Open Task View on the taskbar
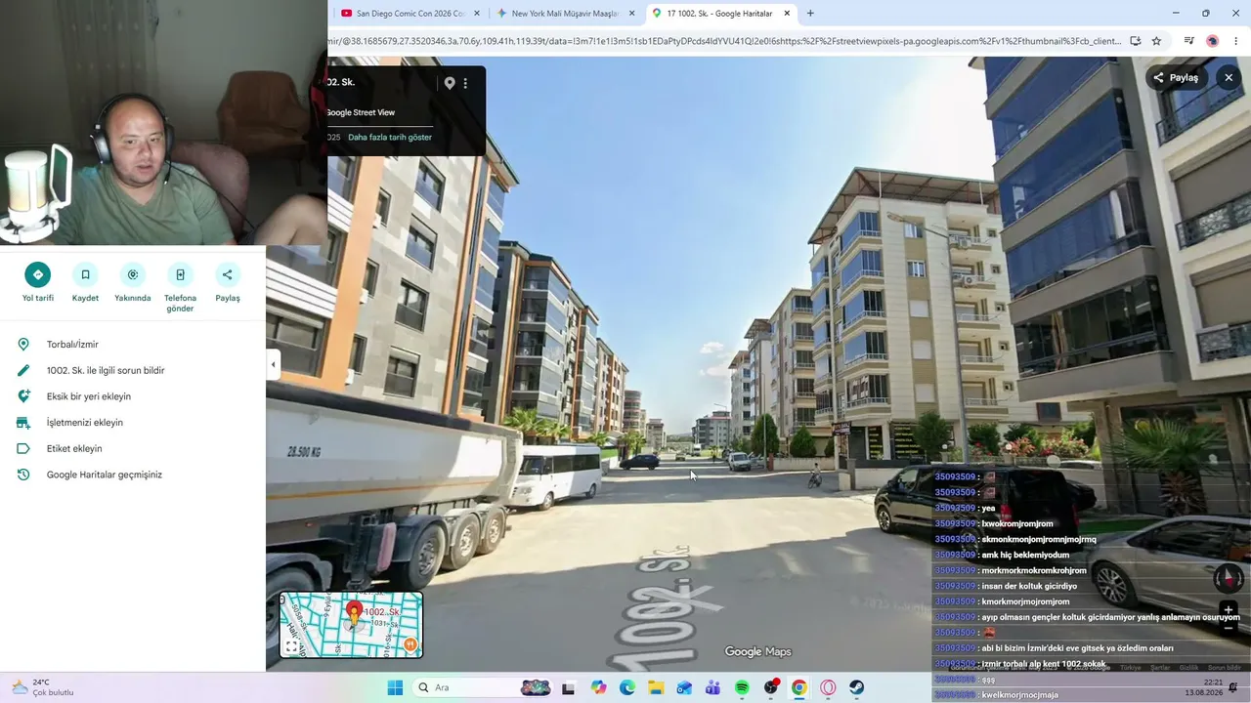1251x703 pixels. tap(568, 687)
